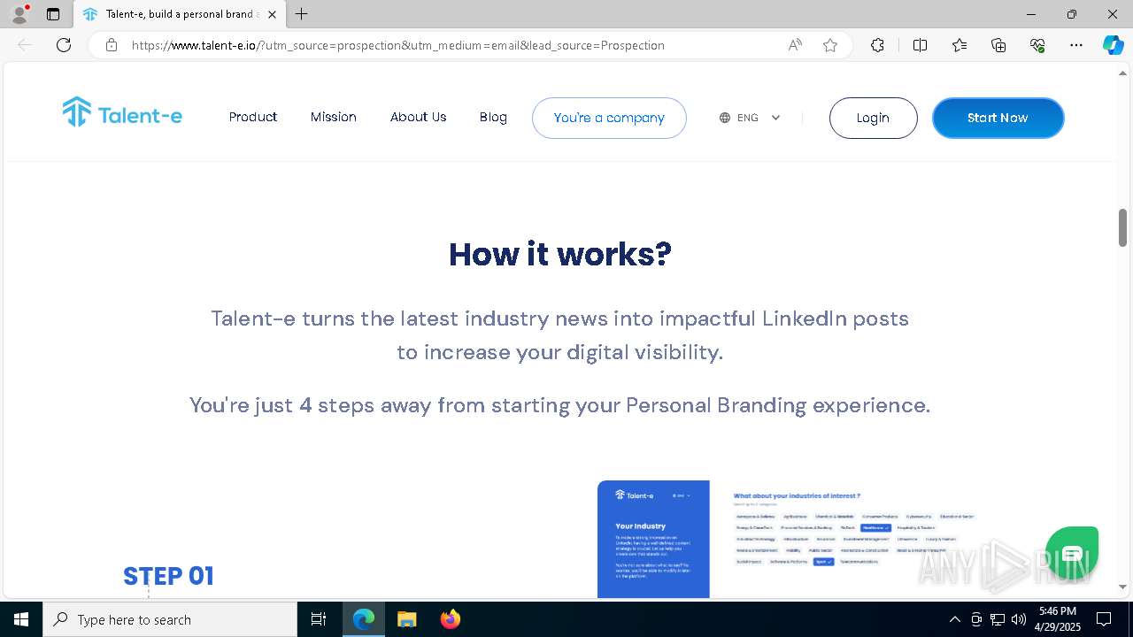Open the volume speaker icon
The width and height of the screenshot is (1133, 637).
[x=1019, y=619]
